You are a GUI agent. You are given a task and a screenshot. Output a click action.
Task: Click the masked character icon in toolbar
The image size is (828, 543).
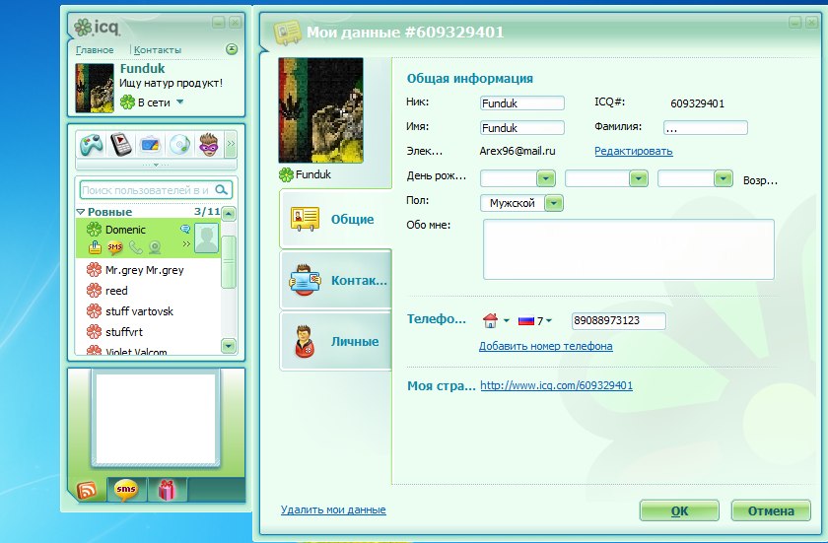click(209, 144)
